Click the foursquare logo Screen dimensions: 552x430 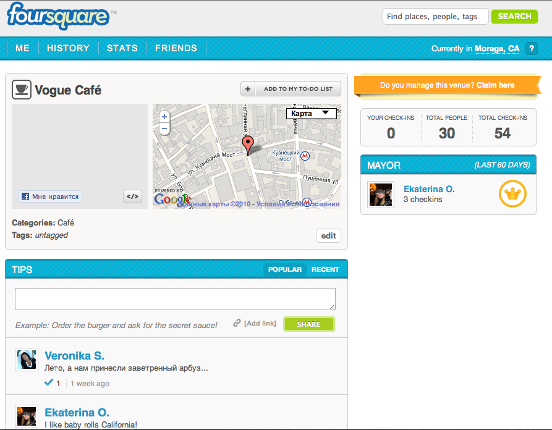pyautogui.click(x=59, y=16)
